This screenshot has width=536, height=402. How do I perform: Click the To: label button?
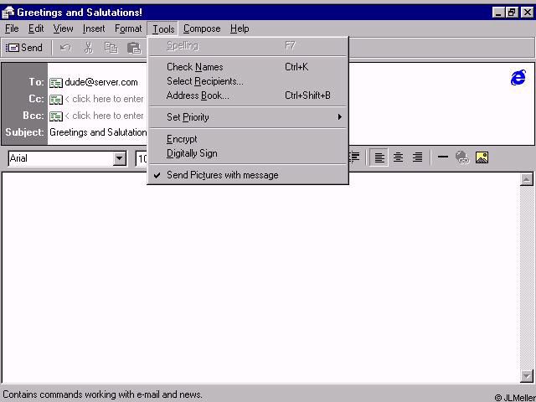tap(36, 82)
